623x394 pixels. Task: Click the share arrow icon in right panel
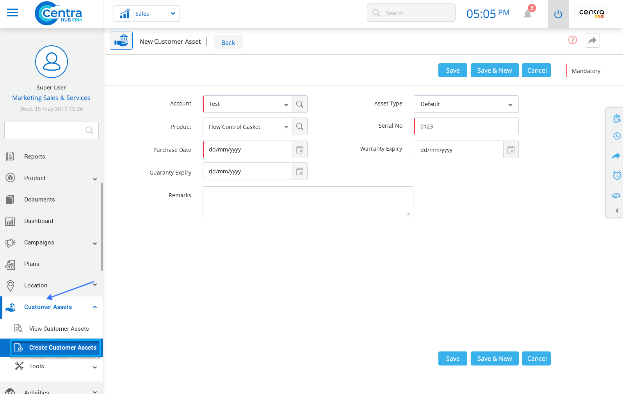616,156
